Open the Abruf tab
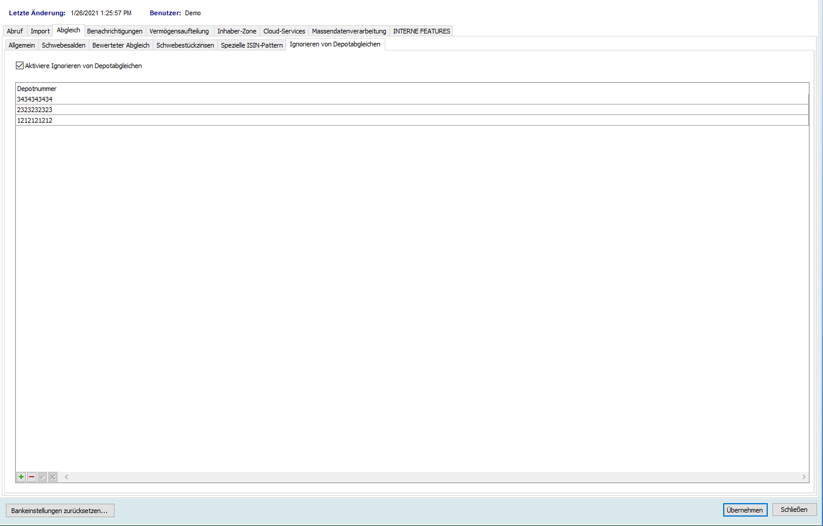823x526 pixels. click(x=15, y=31)
